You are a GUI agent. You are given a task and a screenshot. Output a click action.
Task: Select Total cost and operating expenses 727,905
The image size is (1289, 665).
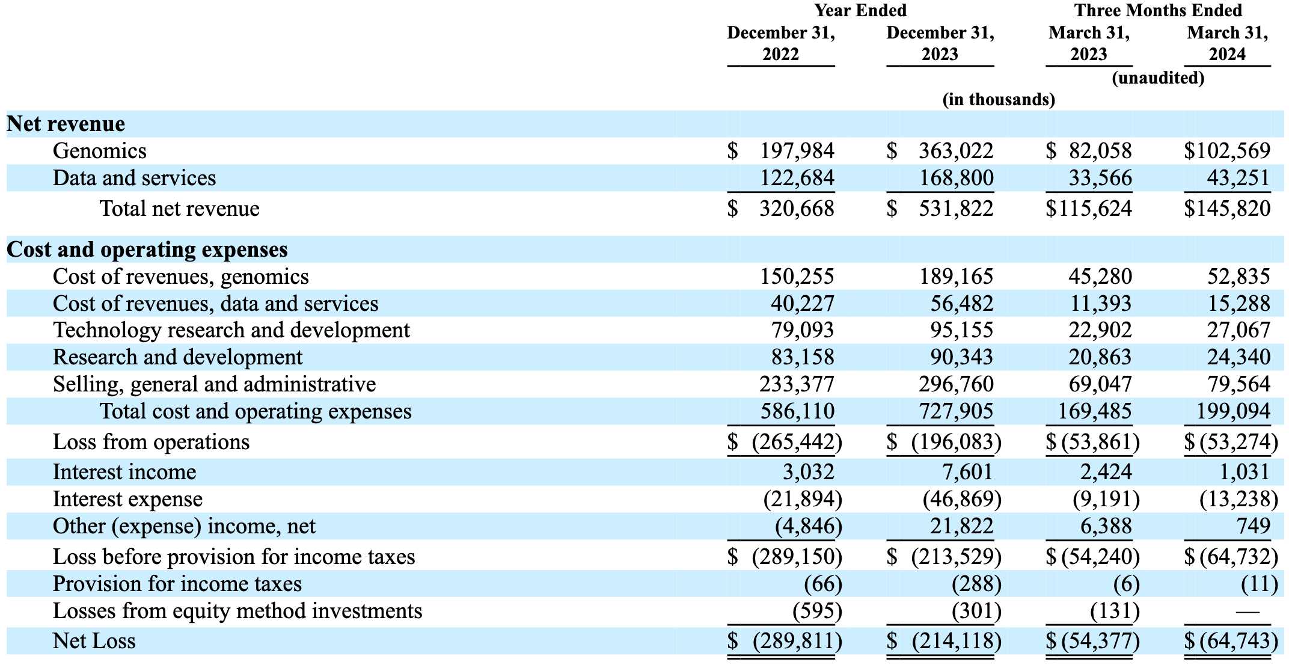[956, 411]
